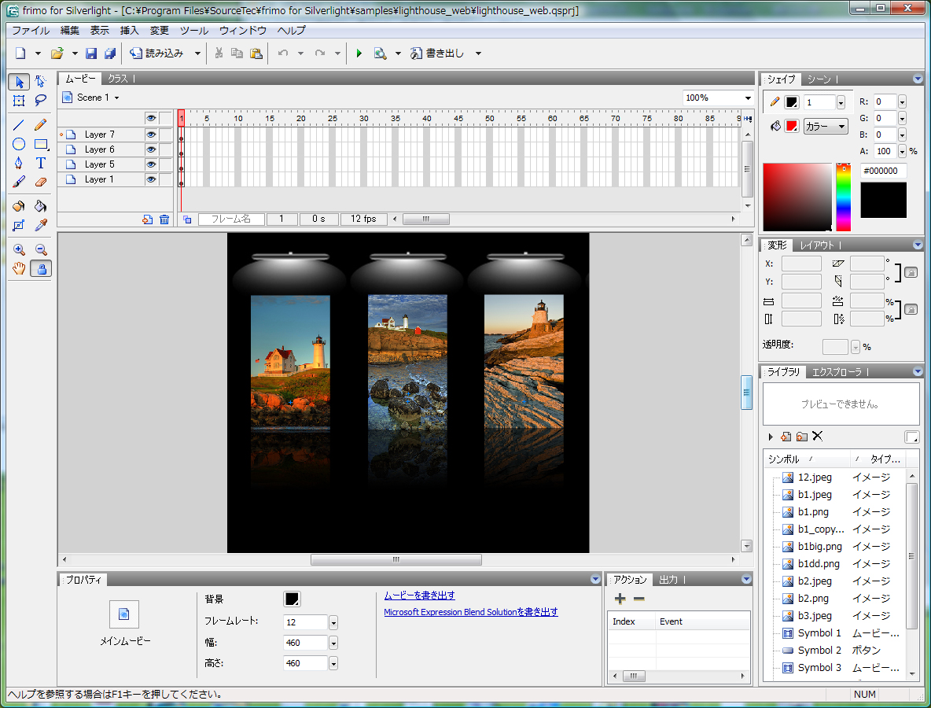Click the fill color red swatch
Screen dimensions: 931x708
792,126
